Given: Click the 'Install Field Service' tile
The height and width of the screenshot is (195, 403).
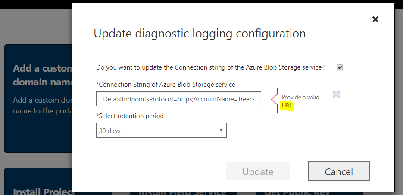Looking at the screenshot, I should coord(182,193).
